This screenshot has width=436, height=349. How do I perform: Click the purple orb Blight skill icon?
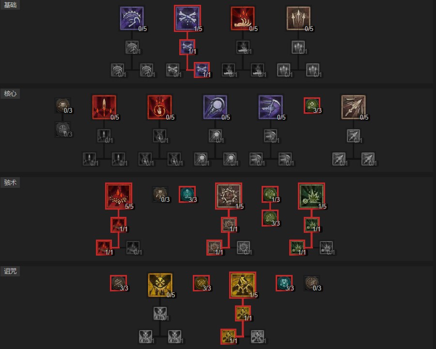point(215,107)
